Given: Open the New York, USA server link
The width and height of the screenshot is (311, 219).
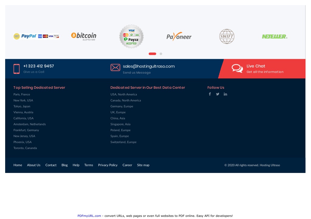Looking at the screenshot, I should pos(23,100).
